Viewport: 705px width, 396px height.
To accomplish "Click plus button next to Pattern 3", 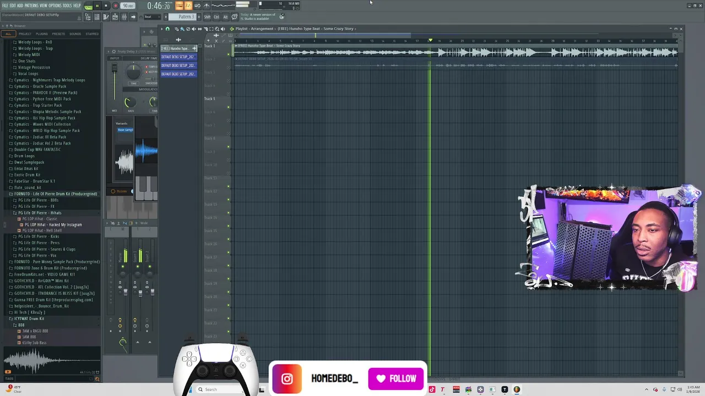I will pyautogui.click(x=199, y=17).
